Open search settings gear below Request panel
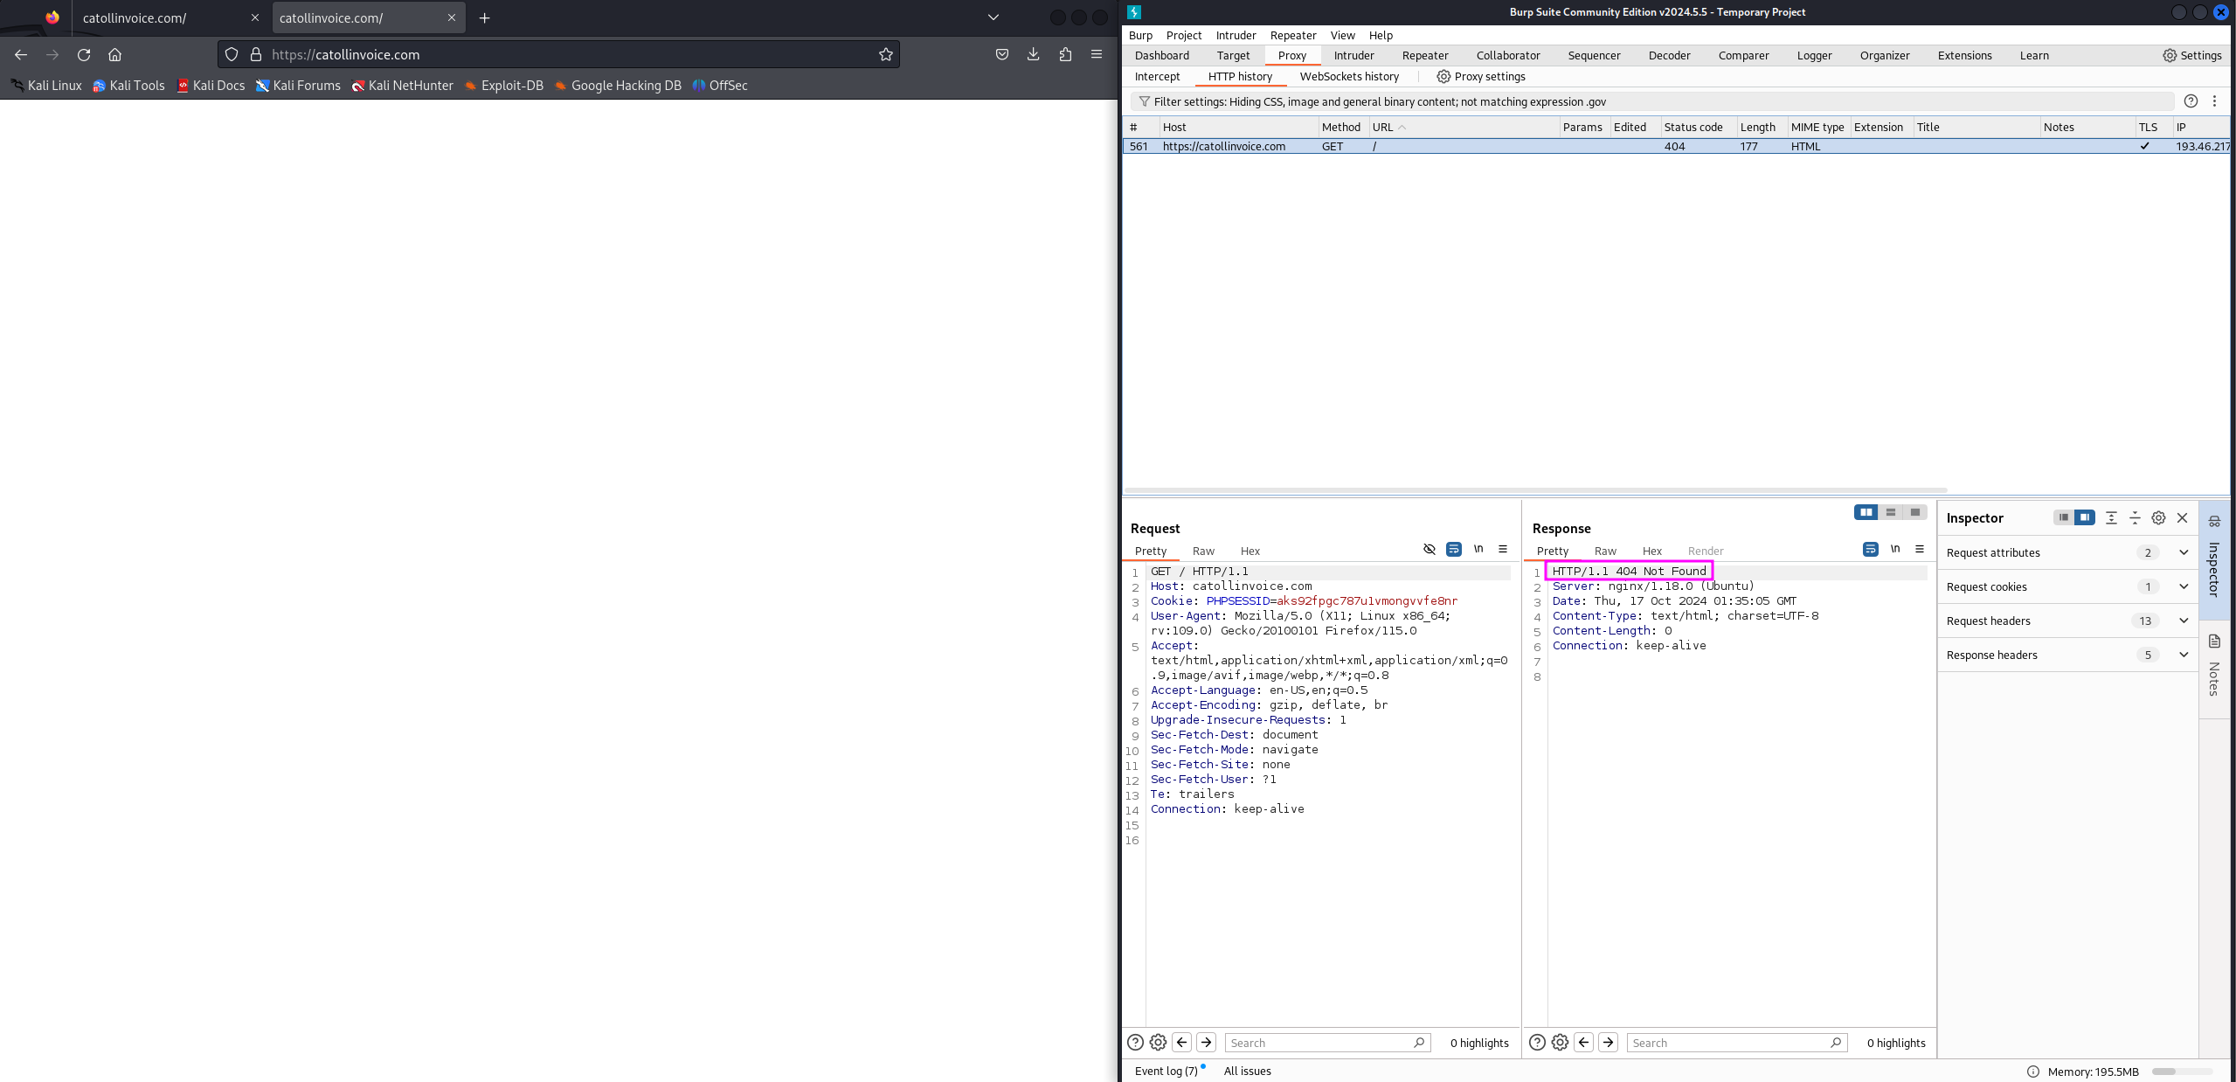 [1158, 1042]
